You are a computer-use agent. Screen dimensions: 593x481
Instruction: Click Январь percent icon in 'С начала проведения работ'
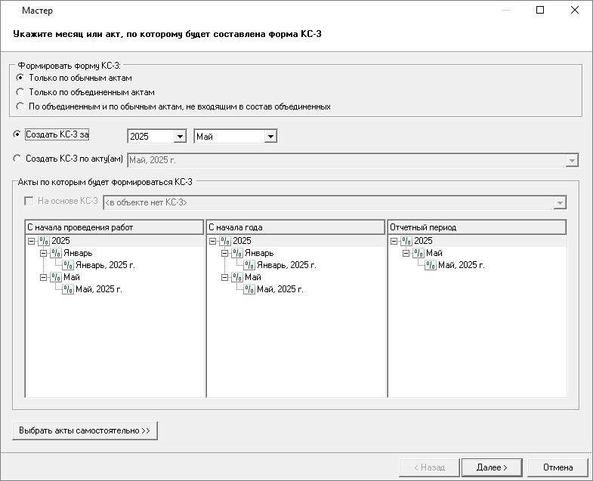point(56,253)
